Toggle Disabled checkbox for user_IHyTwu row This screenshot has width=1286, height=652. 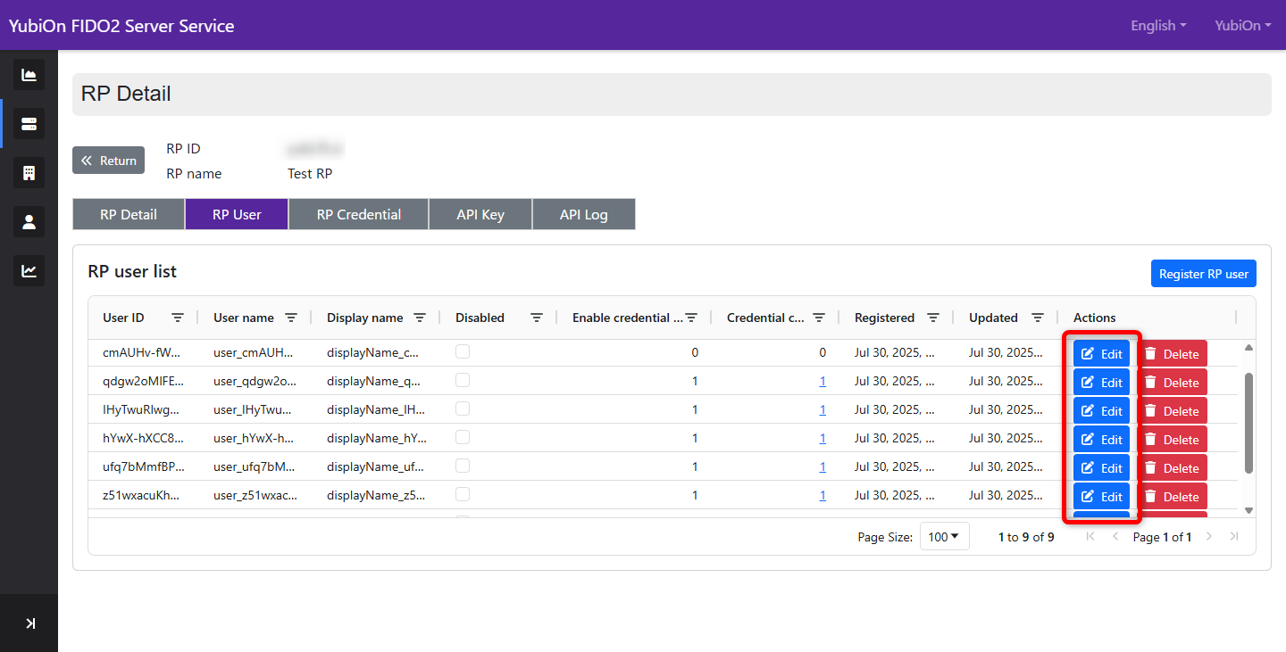pos(463,409)
